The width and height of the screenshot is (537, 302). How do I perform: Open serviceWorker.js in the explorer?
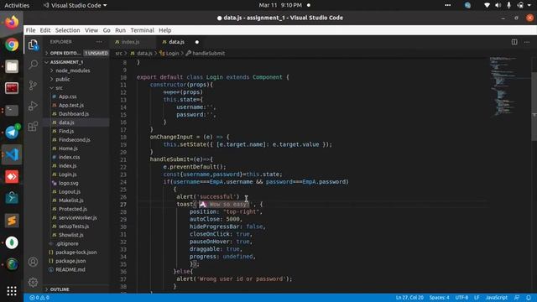(x=78, y=218)
